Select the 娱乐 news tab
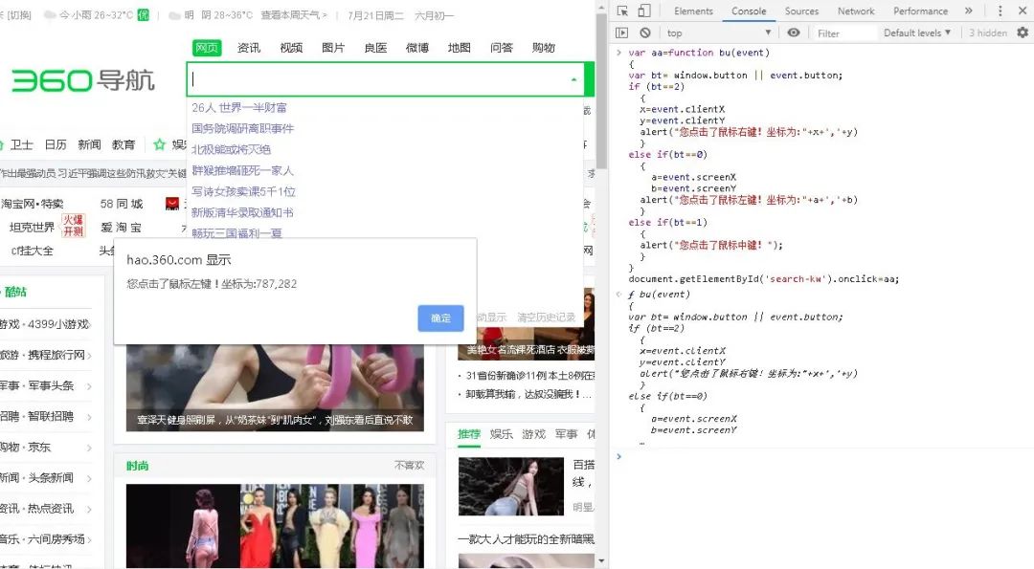 coord(501,434)
